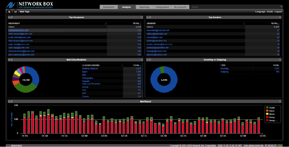The height and width of the screenshot is (147, 289).
Task: Open the Incoming mail type
Action: (x=224, y=68)
